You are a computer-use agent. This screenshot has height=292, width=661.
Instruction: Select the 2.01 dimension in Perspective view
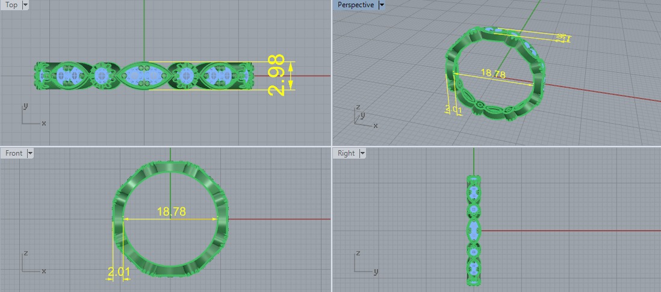coord(454,110)
